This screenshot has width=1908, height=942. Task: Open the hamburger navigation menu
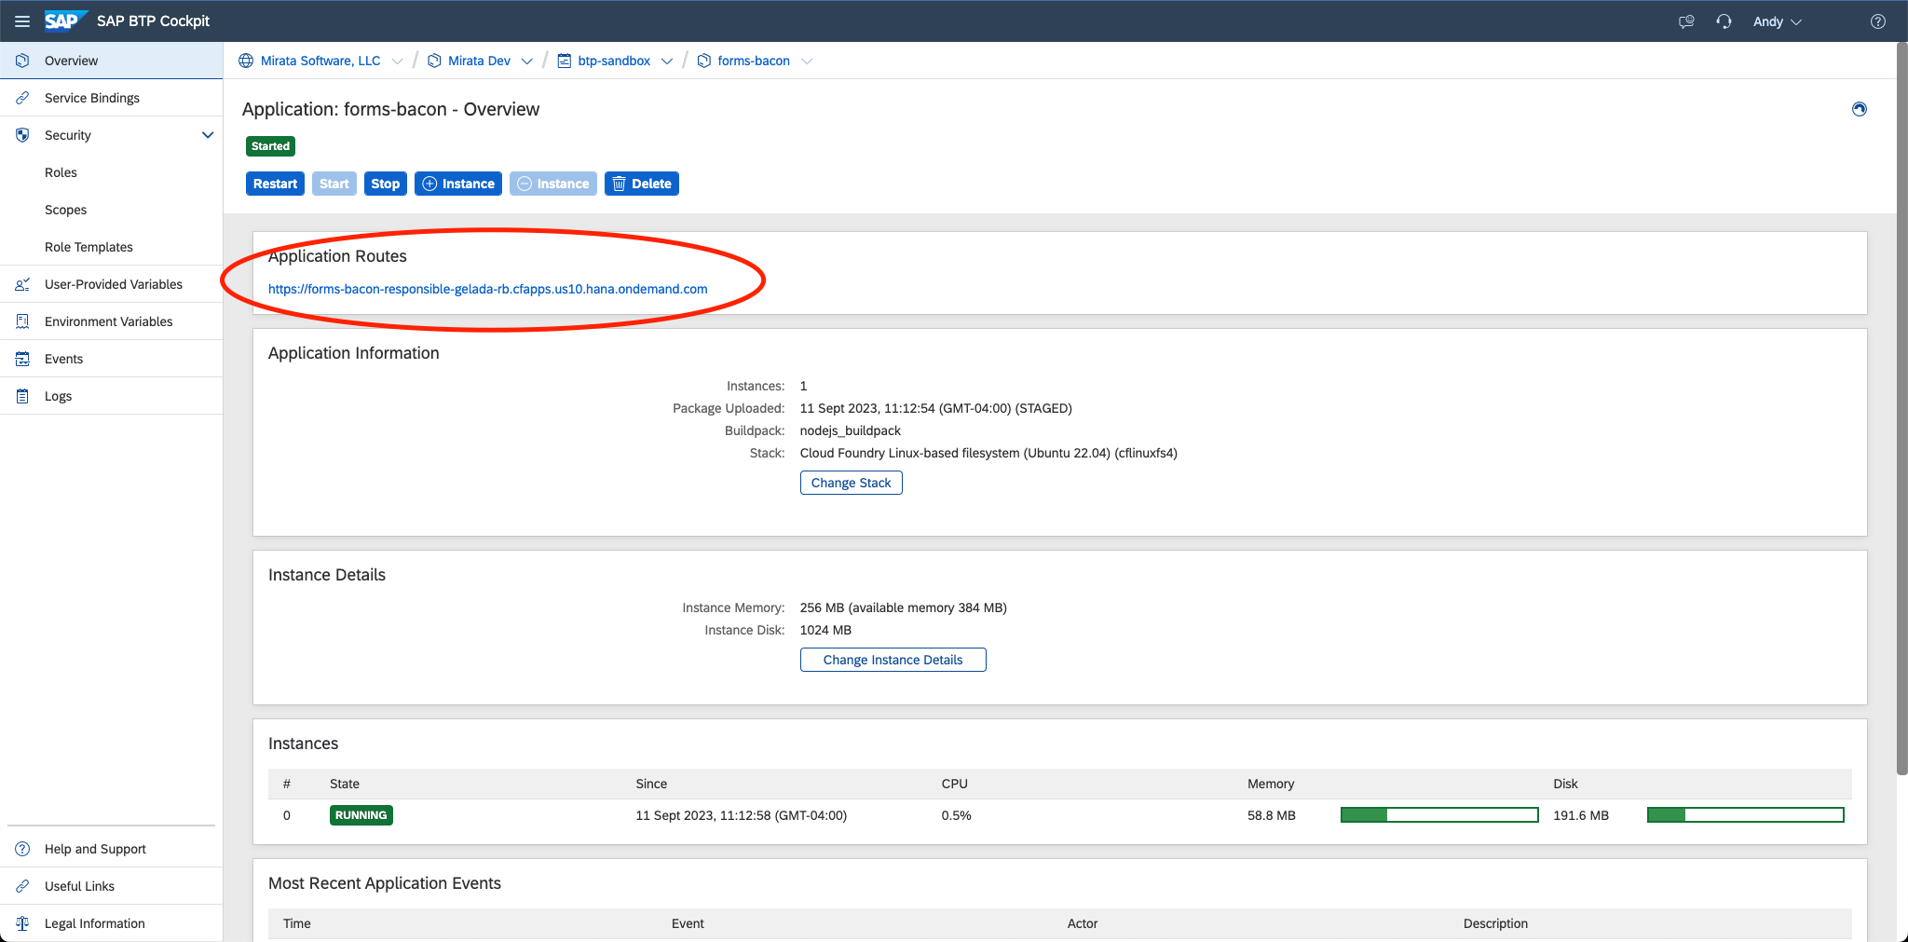point(22,21)
